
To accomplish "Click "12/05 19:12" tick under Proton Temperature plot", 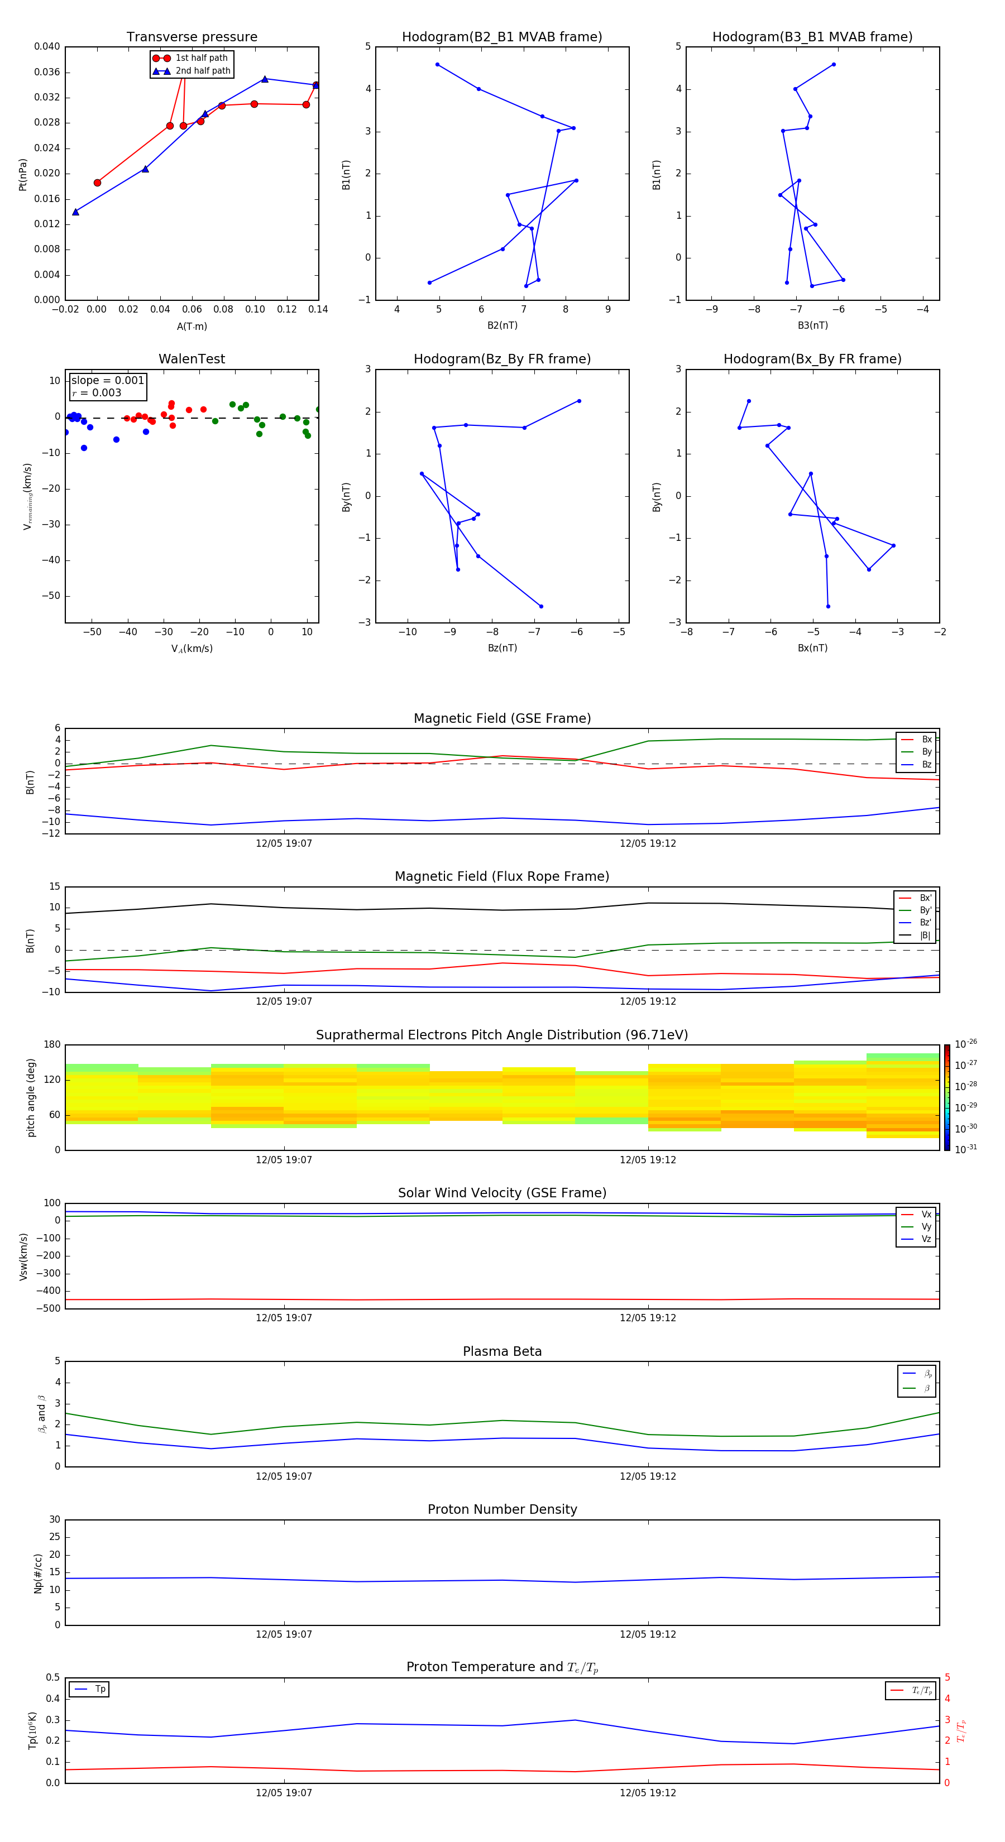I will (x=648, y=1793).
